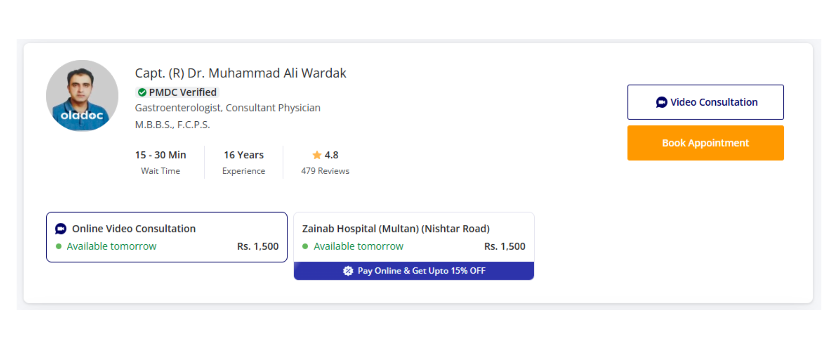Click the green PMDC verified checkmark icon
838x349 pixels.
(142, 92)
